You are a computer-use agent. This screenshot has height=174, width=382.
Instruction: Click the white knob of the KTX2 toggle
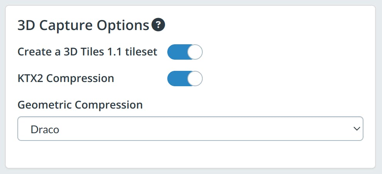pos(195,79)
